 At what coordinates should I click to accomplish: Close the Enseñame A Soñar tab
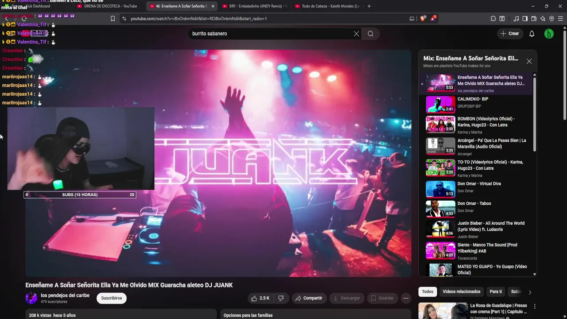pos(213,6)
